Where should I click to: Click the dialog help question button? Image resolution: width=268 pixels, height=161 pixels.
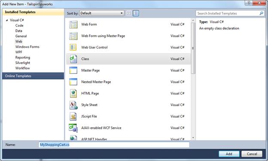click(249, 3)
